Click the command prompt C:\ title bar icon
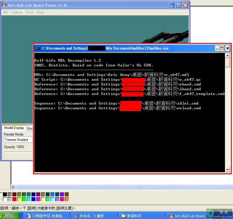Image resolution: width=233 pixels, height=219 pixels. [37, 48]
